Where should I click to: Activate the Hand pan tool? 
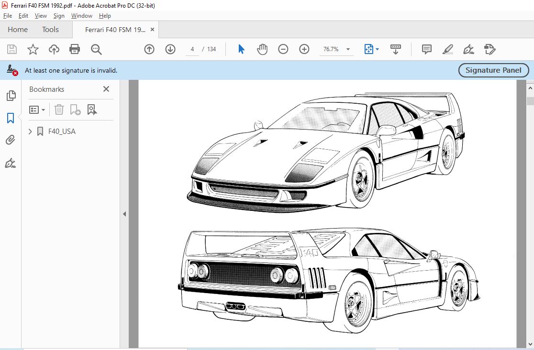tap(262, 49)
